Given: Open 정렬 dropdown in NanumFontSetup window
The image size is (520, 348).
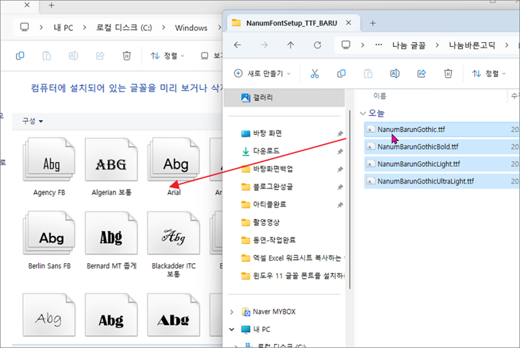Looking at the screenshot, I should pyautogui.click(x=489, y=74).
